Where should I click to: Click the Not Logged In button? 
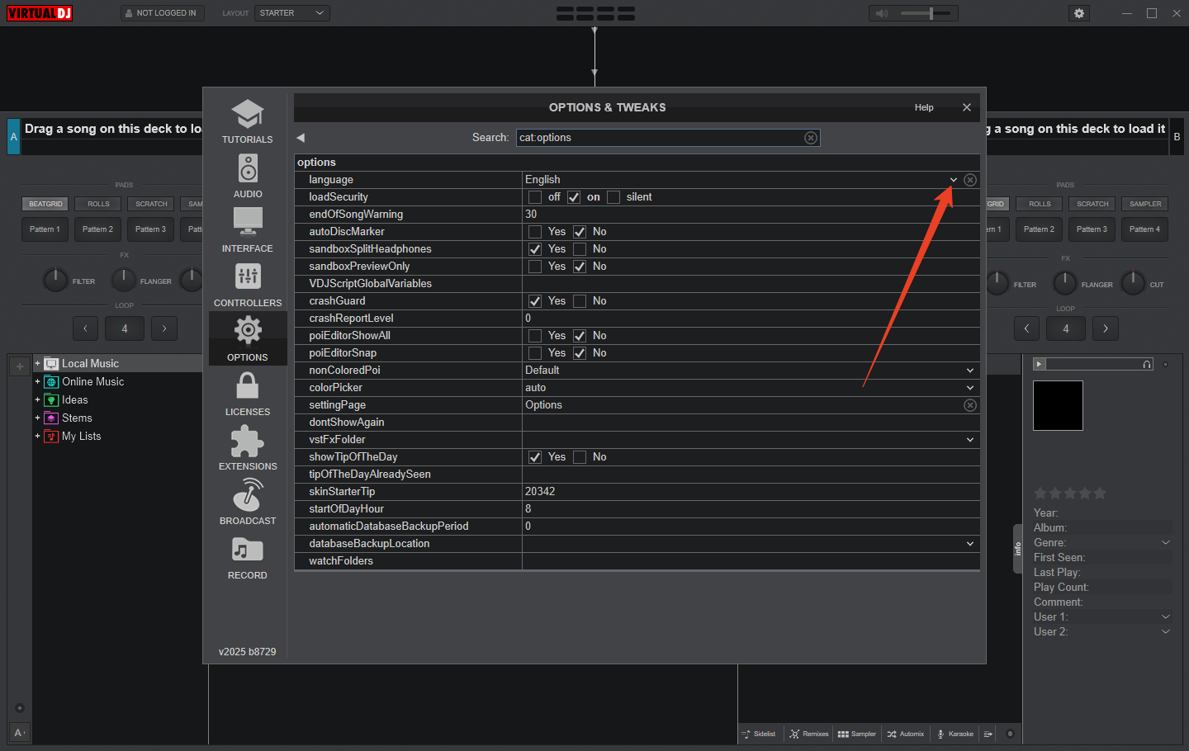tap(163, 13)
